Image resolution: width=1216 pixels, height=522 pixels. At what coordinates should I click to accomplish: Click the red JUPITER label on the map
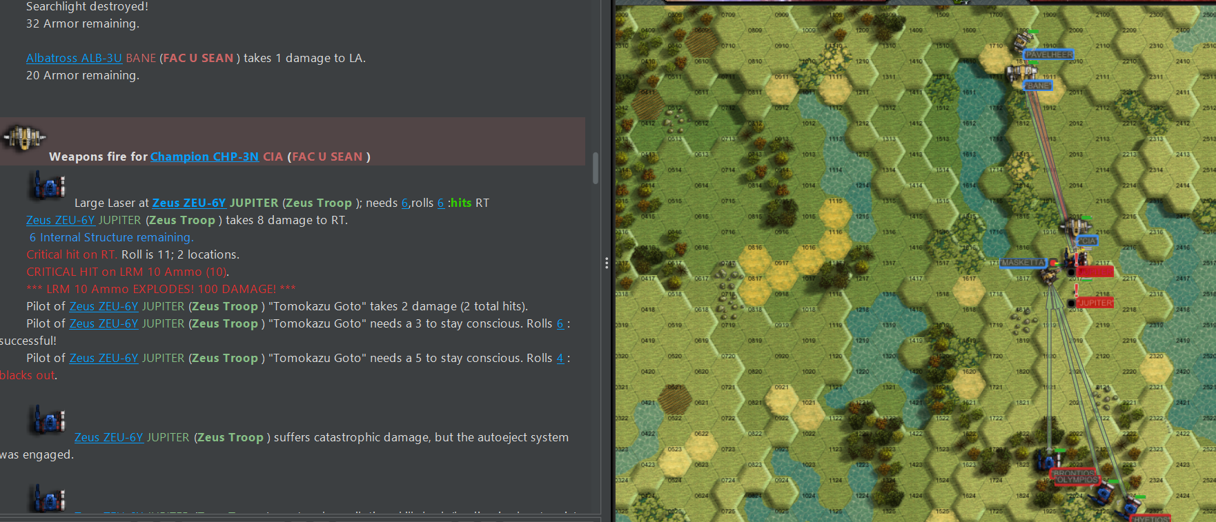coord(1095,303)
